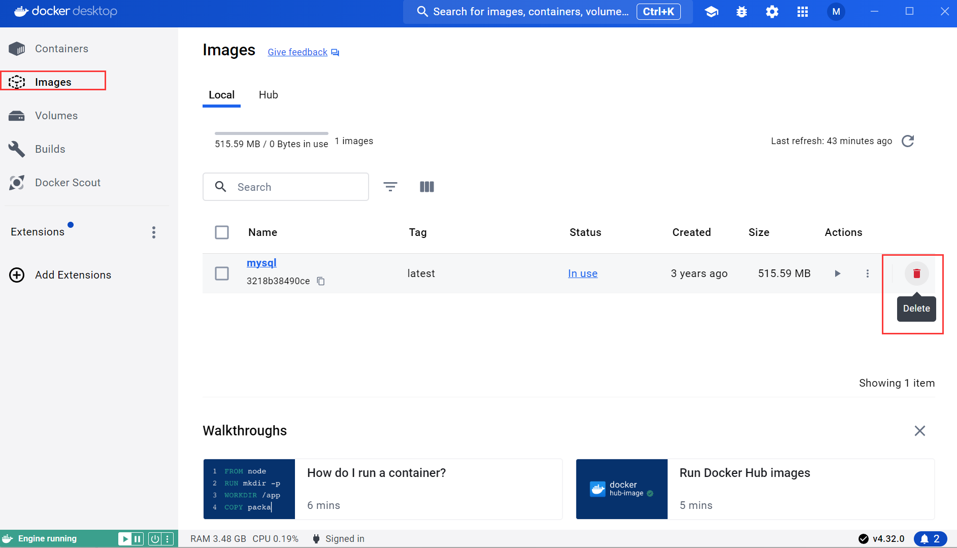Open the Volumes section

pyautogui.click(x=44, y=116)
